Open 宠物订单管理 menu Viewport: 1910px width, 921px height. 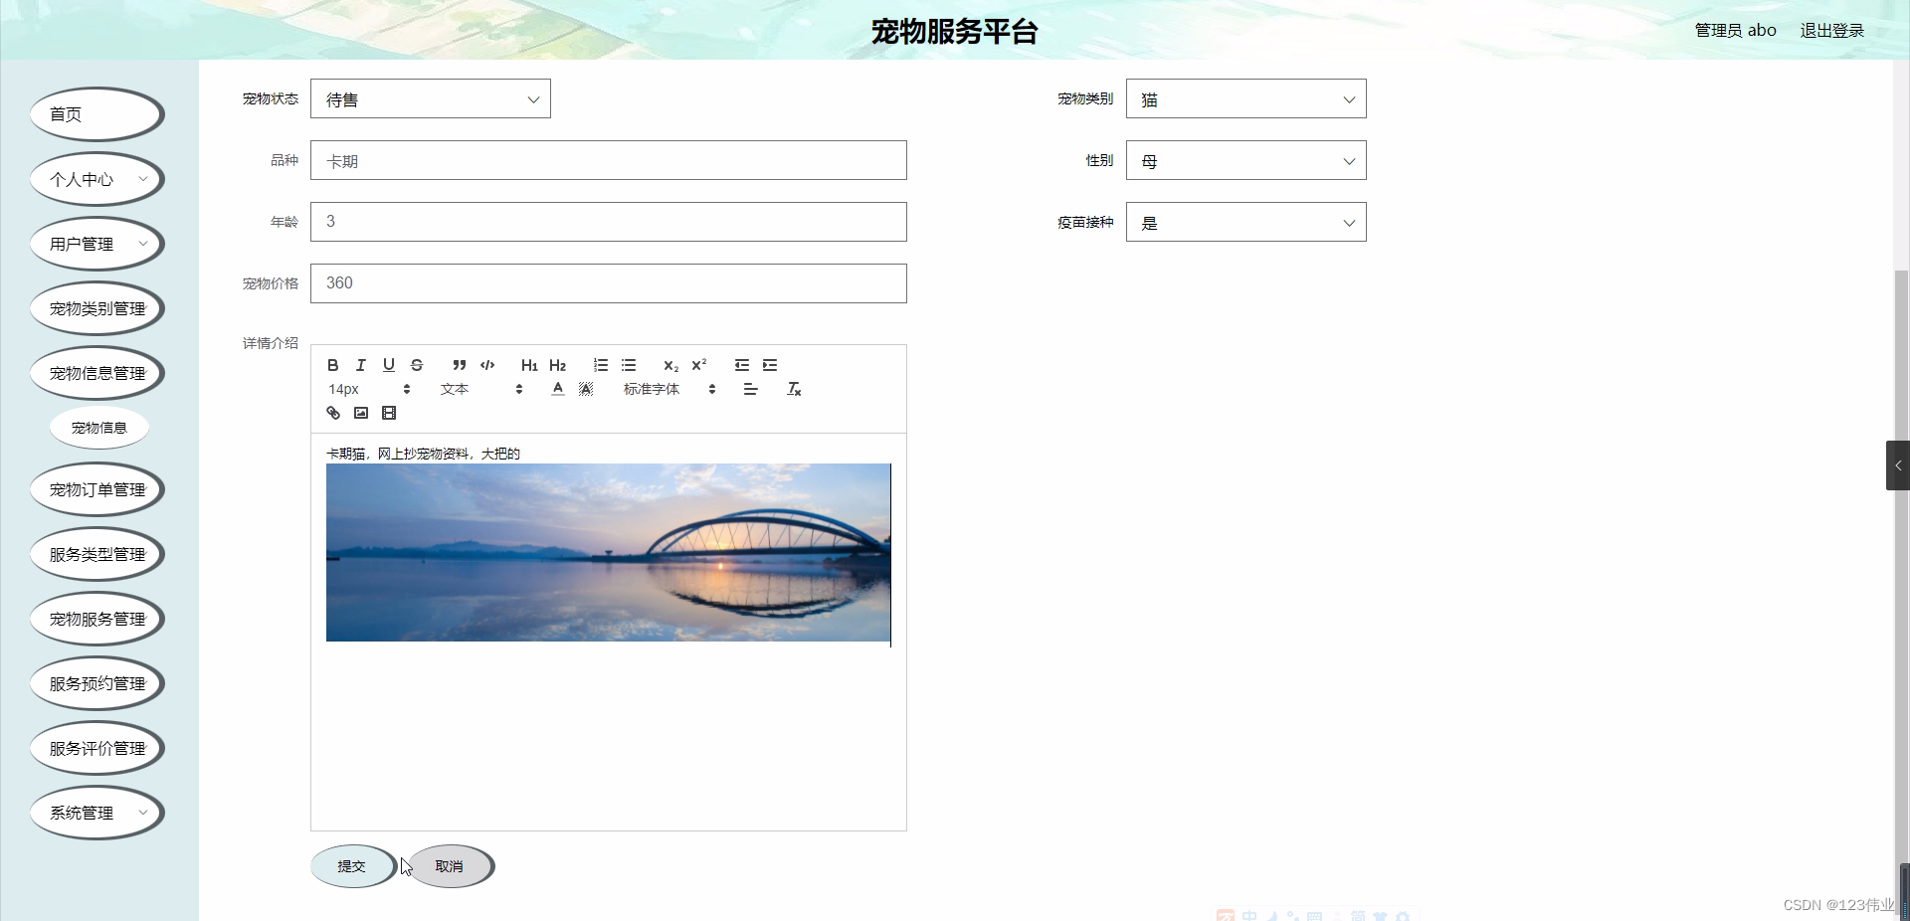96,489
